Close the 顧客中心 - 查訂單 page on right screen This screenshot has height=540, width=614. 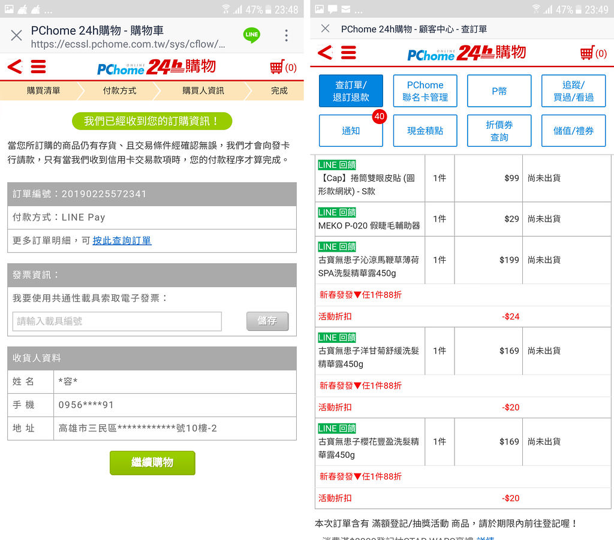[x=325, y=29]
